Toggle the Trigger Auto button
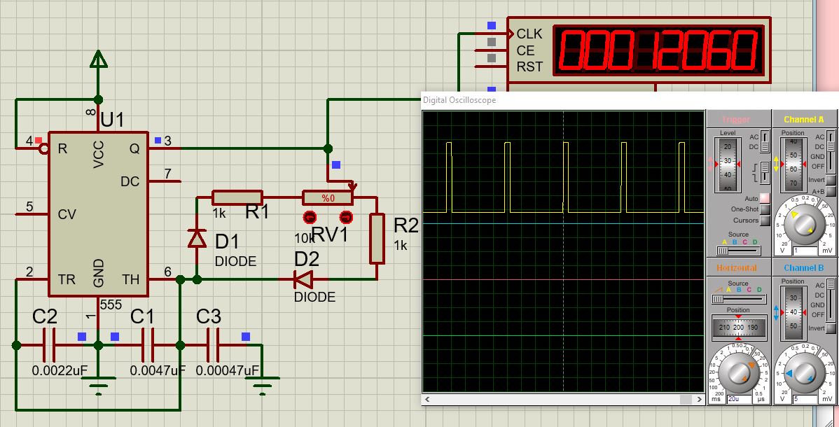Image resolution: width=839 pixels, height=427 pixels. click(x=765, y=199)
